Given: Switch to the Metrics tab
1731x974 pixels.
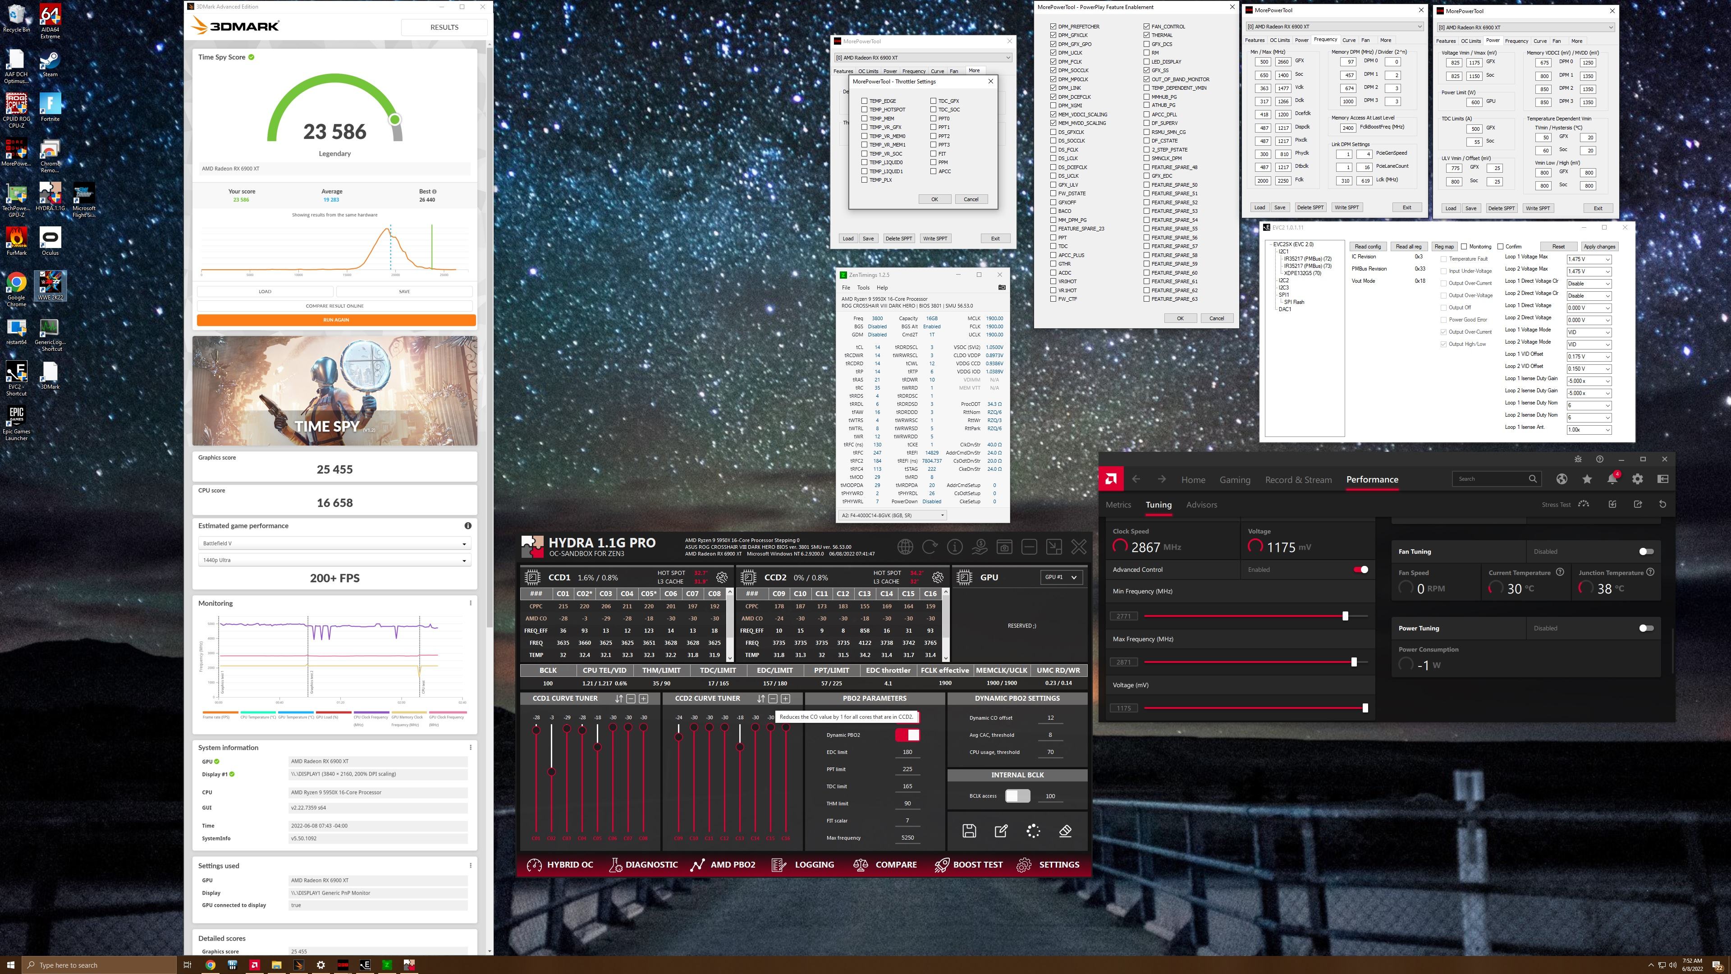Looking at the screenshot, I should 1118,505.
